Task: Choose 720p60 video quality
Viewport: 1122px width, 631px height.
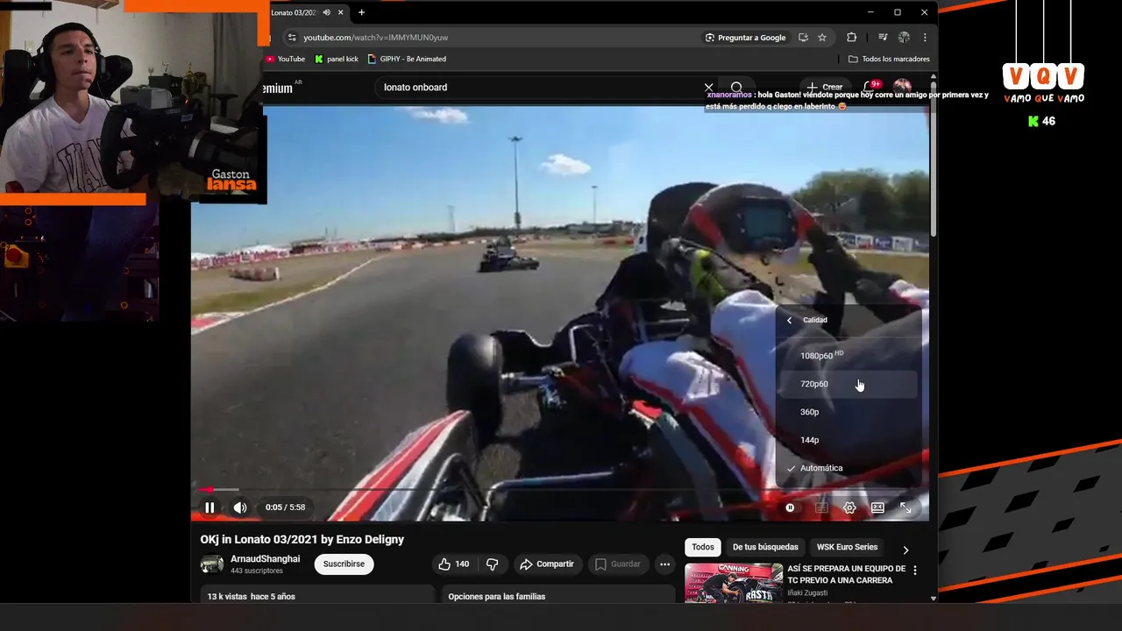Action: [848, 384]
